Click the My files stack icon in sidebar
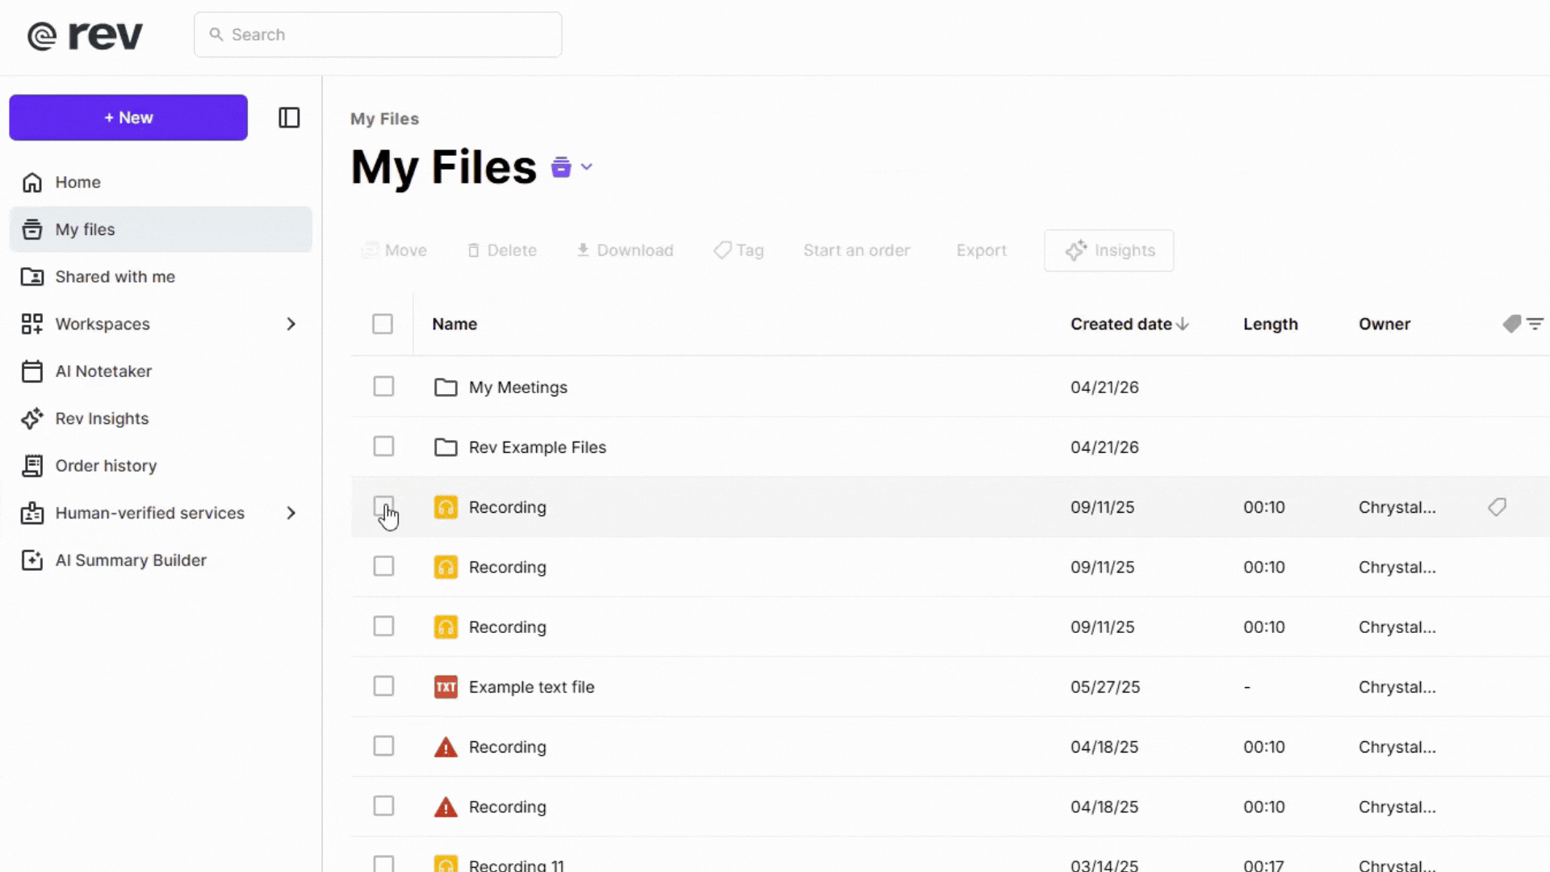Image resolution: width=1550 pixels, height=872 pixels. tap(32, 229)
